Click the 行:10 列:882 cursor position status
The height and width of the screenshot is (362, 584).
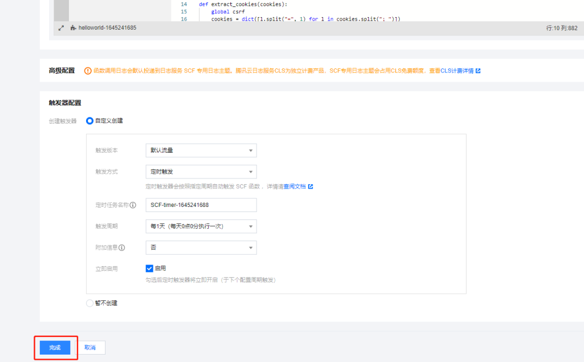click(562, 28)
